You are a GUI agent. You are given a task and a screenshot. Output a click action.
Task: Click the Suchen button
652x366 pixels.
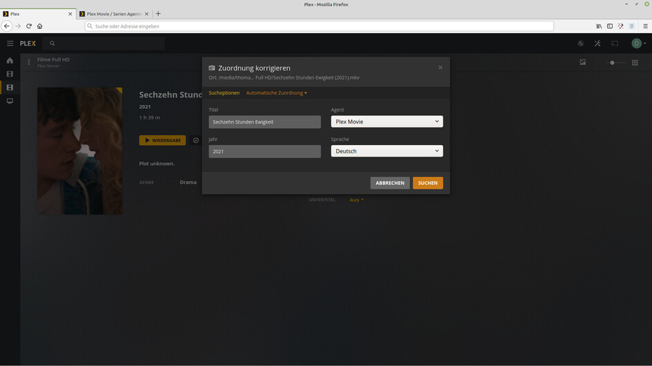coord(428,183)
